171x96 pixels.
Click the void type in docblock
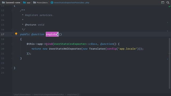41,25
